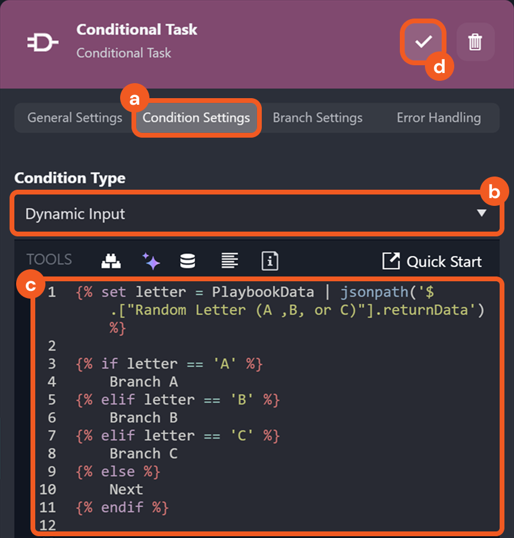
Task: Open the Branch Settings tab
Action: pyautogui.click(x=317, y=117)
